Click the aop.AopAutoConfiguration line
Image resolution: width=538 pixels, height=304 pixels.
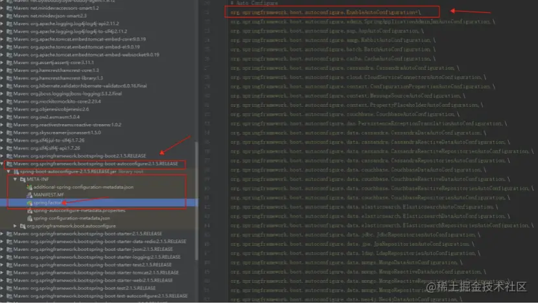coord(327,31)
